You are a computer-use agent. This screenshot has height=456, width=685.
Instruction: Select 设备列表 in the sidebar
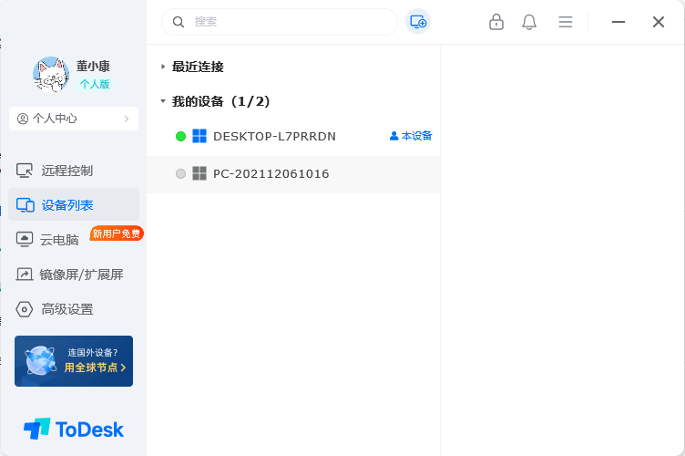[66, 205]
